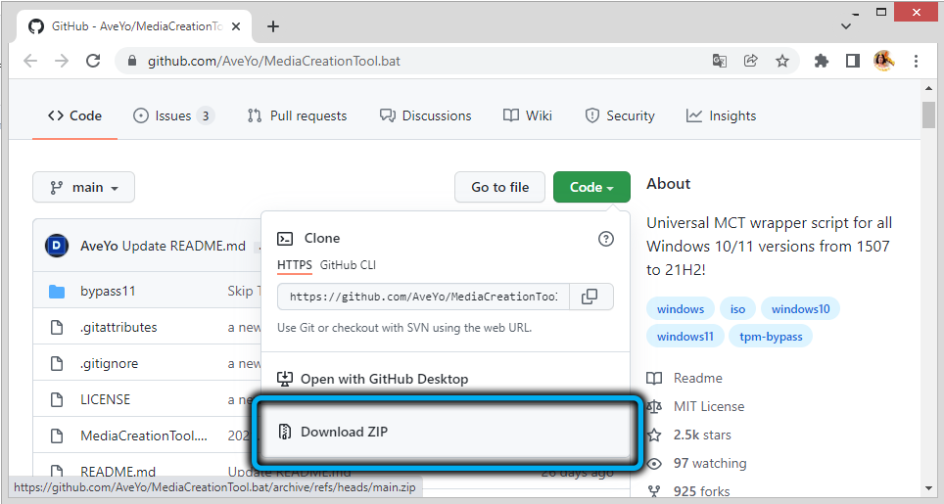Viewport: 944px width, 504px height.
Task: Click the browser reload page icon
Action: pos(93,61)
